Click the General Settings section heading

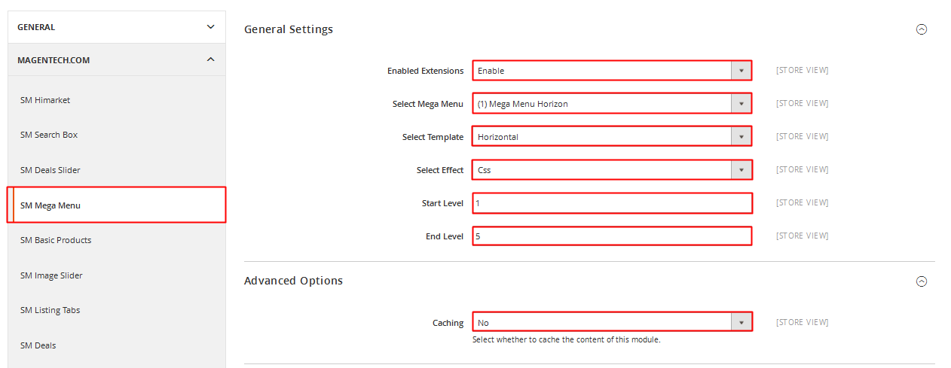coord(289,29)
